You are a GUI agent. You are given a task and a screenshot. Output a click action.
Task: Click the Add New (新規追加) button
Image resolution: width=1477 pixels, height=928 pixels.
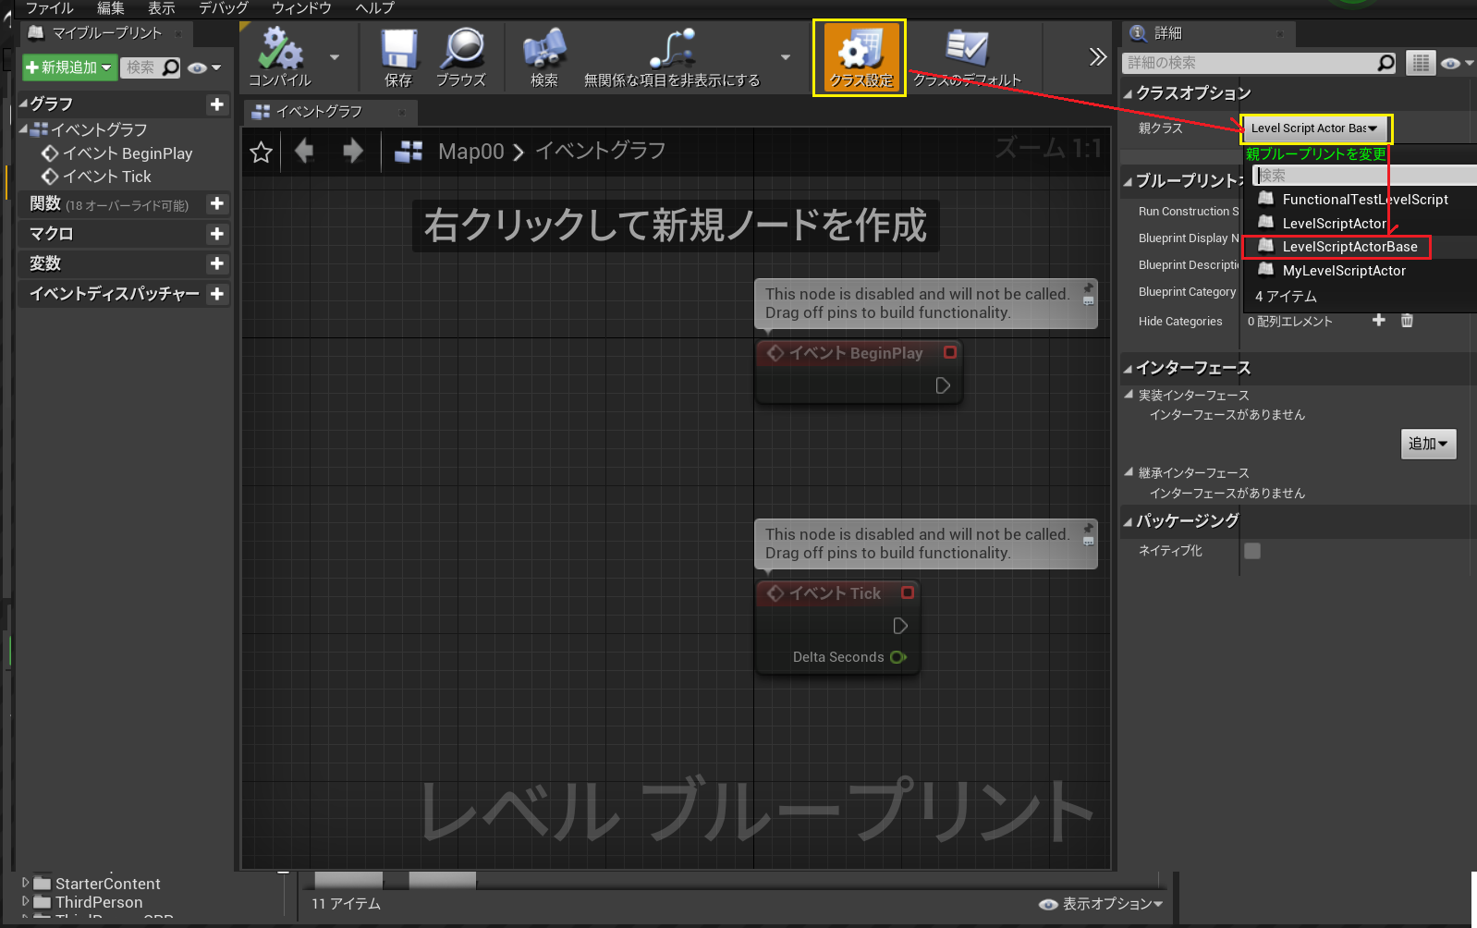(69, 67)
